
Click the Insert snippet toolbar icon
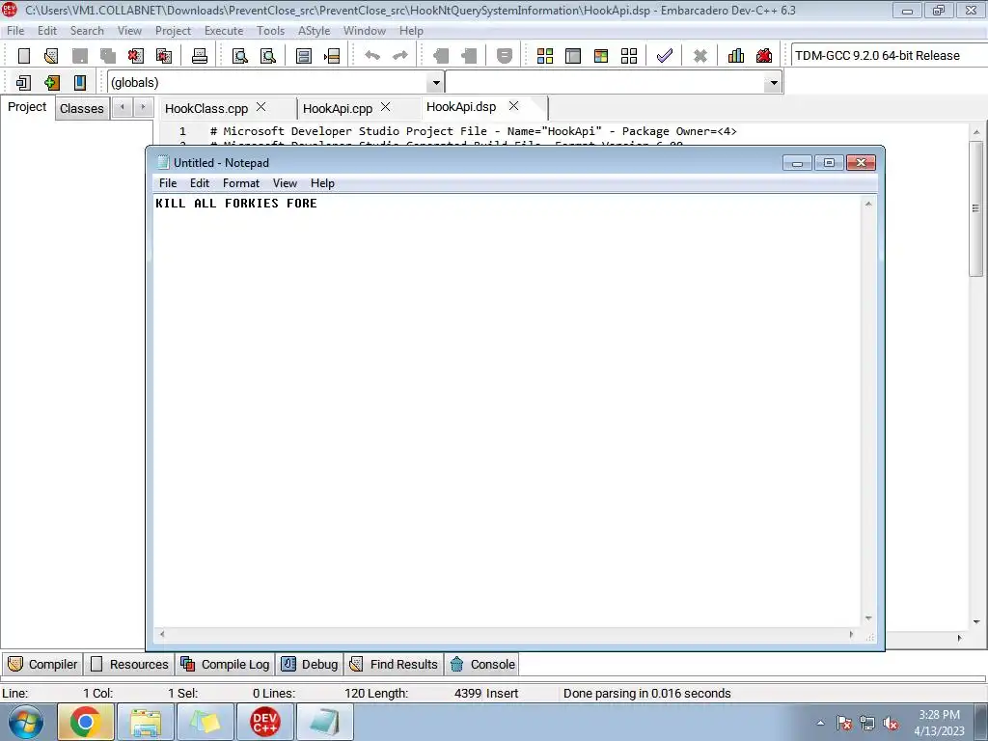pyautogui.click(x=24, y=83)
